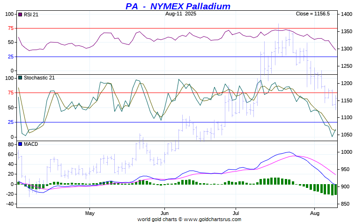The width and height of the screenshot is (356, 222).
Task: Click the 1050 price axis label
Action: pyautogui.click(x=347, y=135)
